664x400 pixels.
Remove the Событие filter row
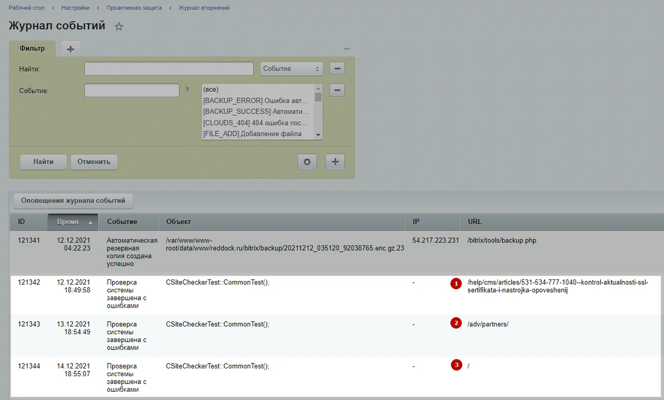pos(338,90)
